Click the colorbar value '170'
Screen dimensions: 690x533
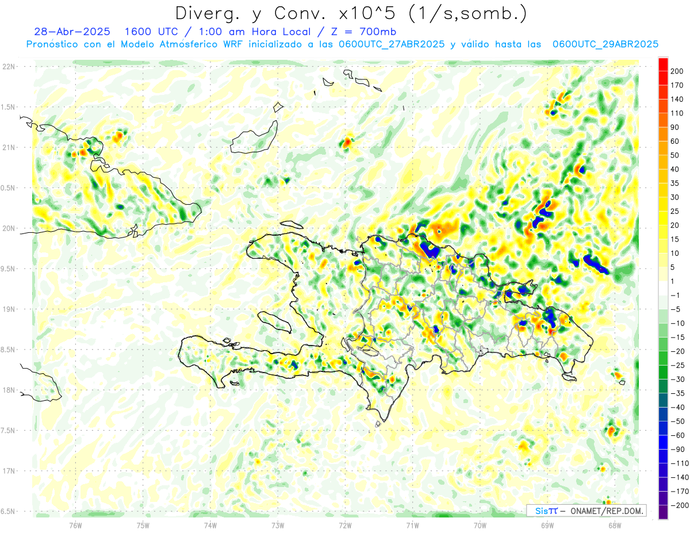pos(677,85)
